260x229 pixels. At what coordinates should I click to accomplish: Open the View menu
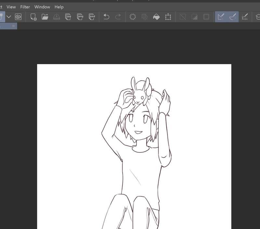tap(11, 7)
